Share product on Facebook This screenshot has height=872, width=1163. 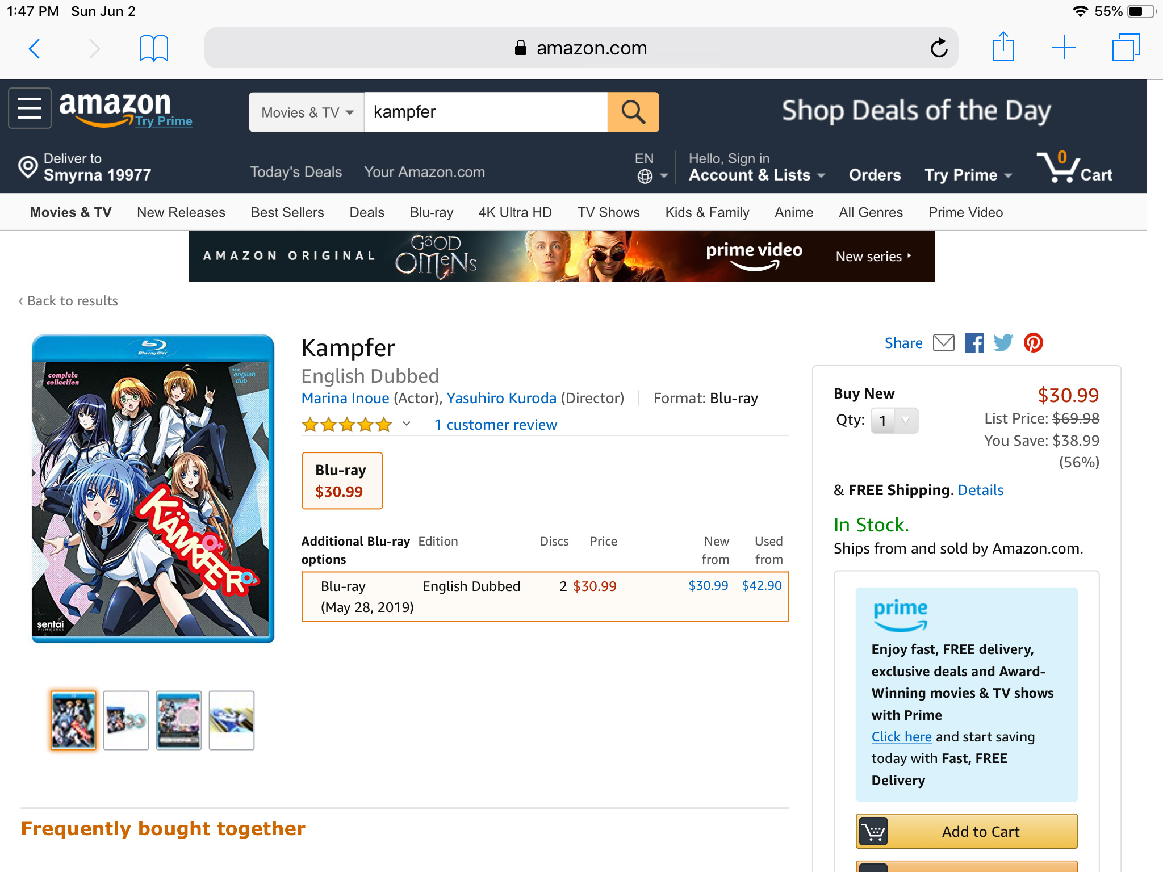[974, 343]
